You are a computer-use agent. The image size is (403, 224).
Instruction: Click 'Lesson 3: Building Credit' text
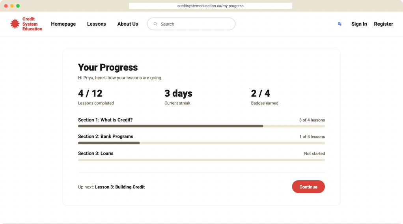click(120, 187)
